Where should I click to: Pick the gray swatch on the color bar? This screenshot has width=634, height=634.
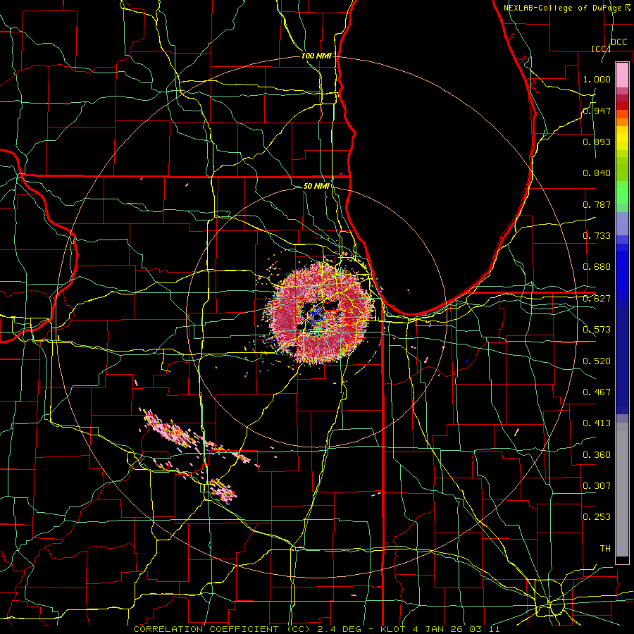(622, 493)
